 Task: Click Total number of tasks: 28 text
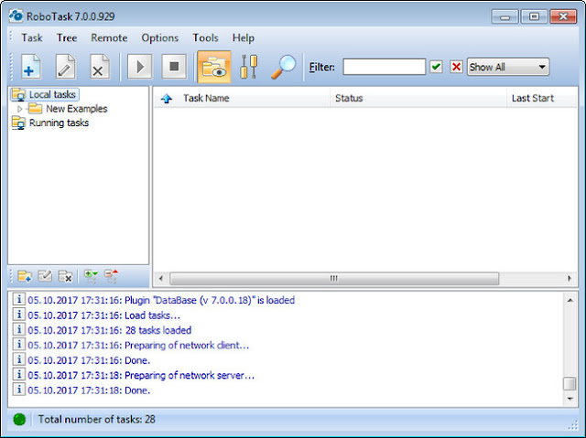tap(96, 420)
